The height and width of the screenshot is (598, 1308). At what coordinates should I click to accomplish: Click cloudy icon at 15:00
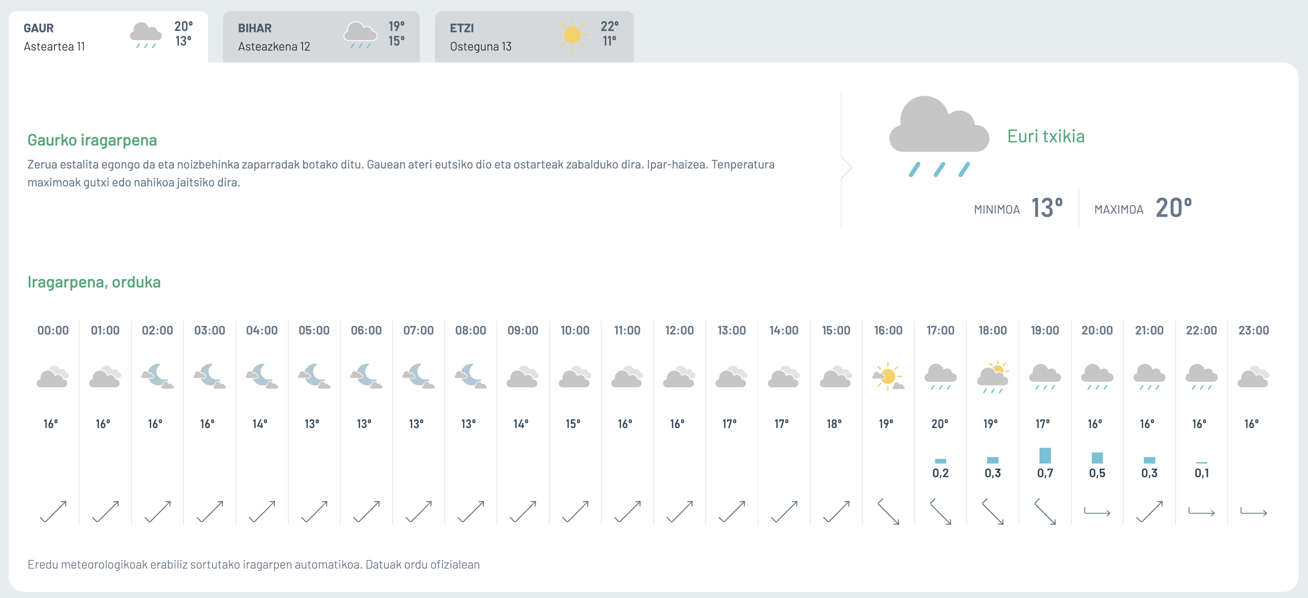pos(836,377)
